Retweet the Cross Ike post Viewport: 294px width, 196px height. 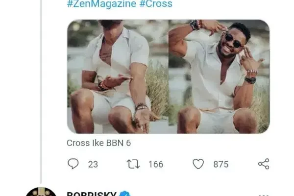pyautogui.click(x=133, y=164)
